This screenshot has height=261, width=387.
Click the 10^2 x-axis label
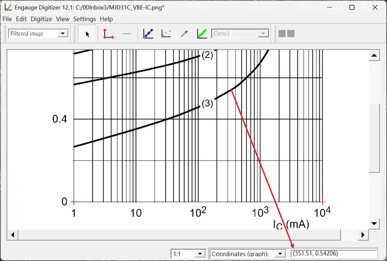[x=198, y=212]
